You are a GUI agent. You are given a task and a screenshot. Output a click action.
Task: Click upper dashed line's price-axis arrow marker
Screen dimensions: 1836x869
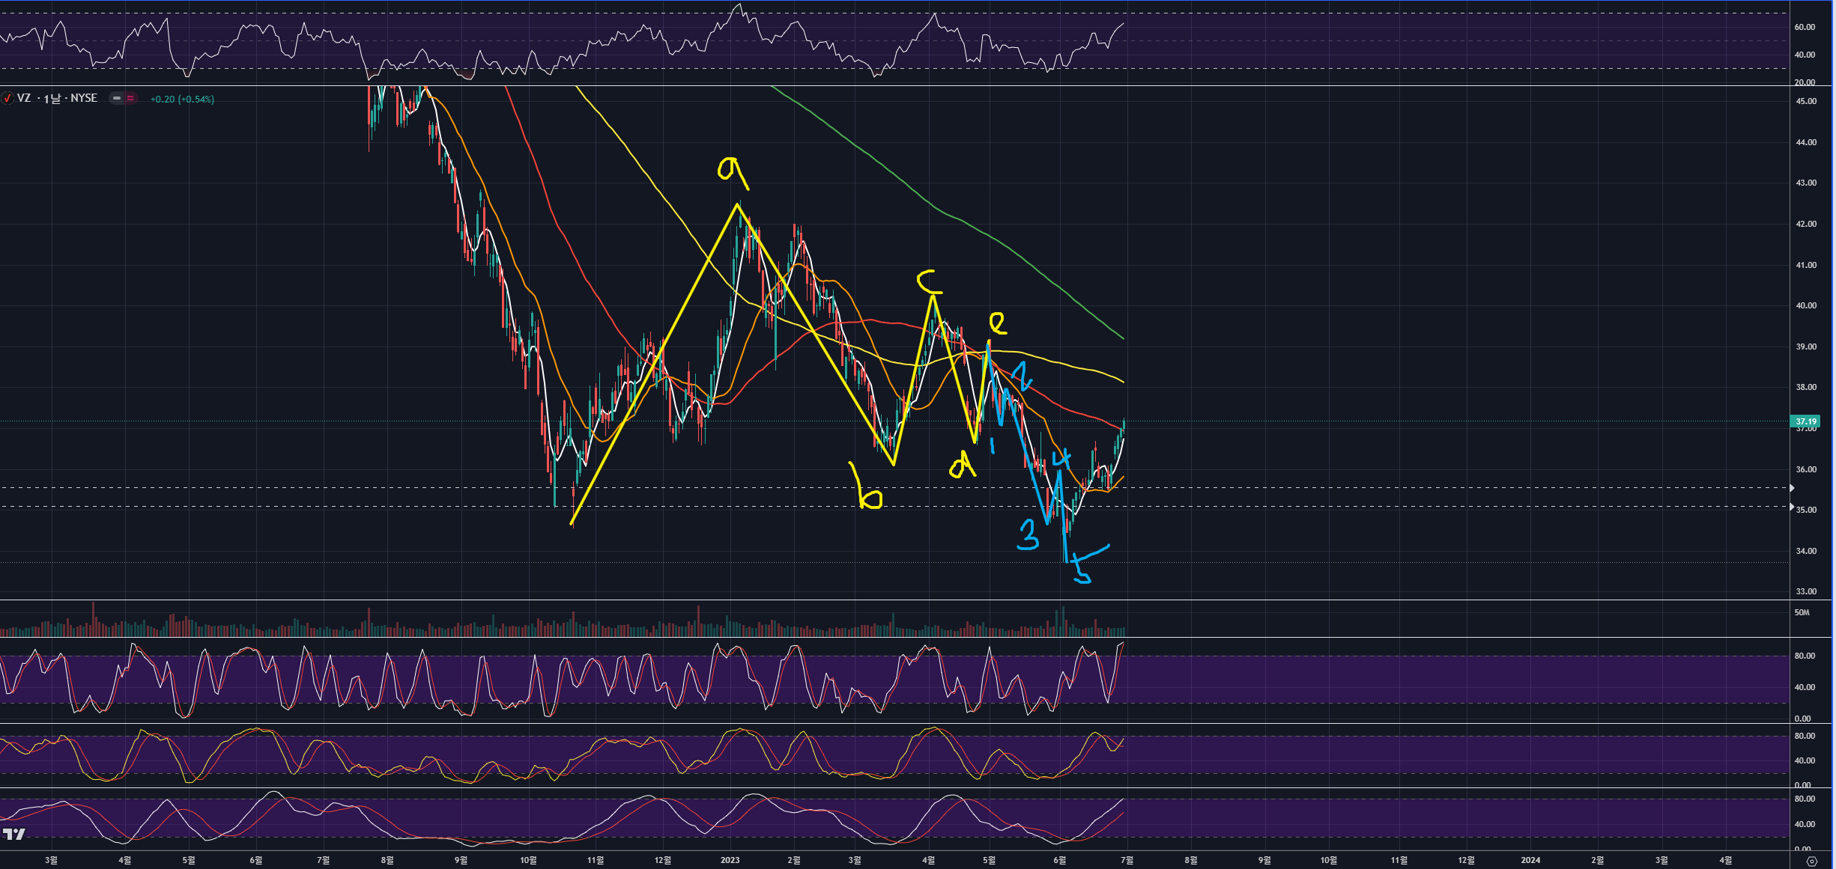[x=1791, y=488]
